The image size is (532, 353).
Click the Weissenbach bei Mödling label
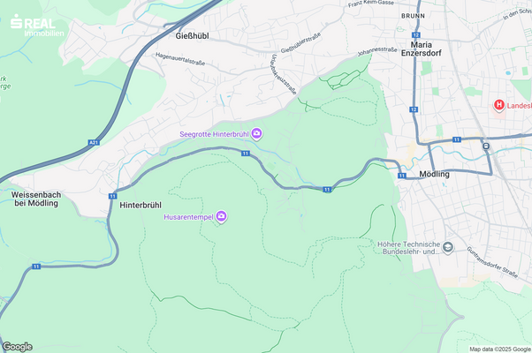click(36, 199)
